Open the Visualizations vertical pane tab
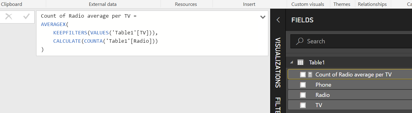 tap(278, 63)
